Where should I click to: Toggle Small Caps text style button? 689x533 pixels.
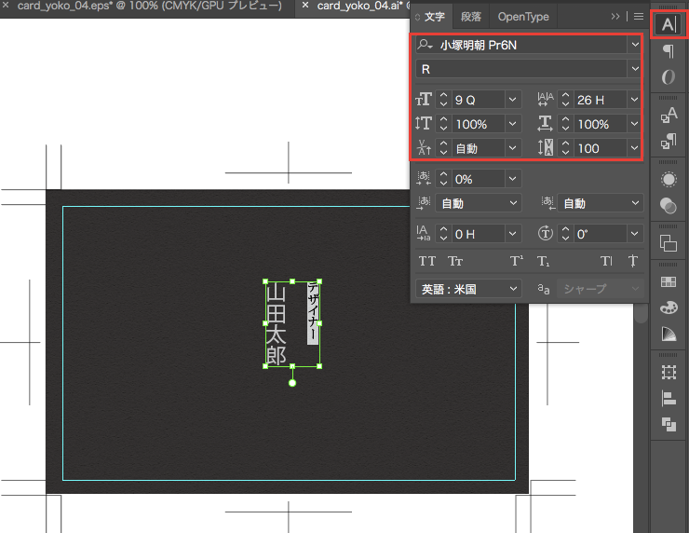(x=455, y=262)
